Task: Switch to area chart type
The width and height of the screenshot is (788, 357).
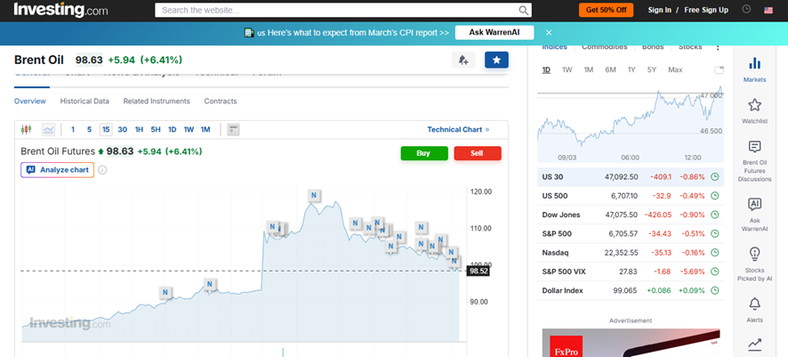Action: (48, 129)
